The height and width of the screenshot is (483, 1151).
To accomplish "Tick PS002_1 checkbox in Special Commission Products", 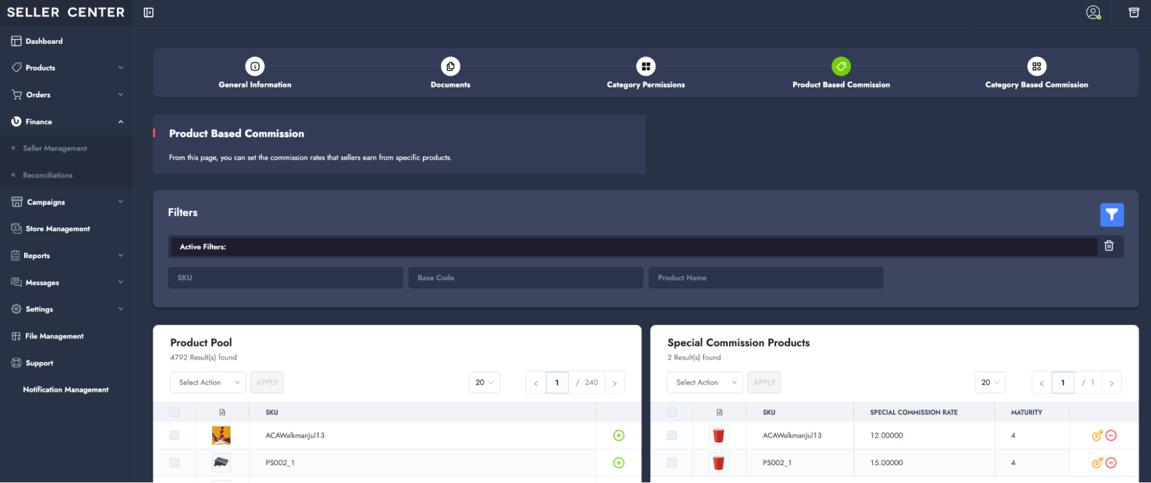I will point(671,463).
